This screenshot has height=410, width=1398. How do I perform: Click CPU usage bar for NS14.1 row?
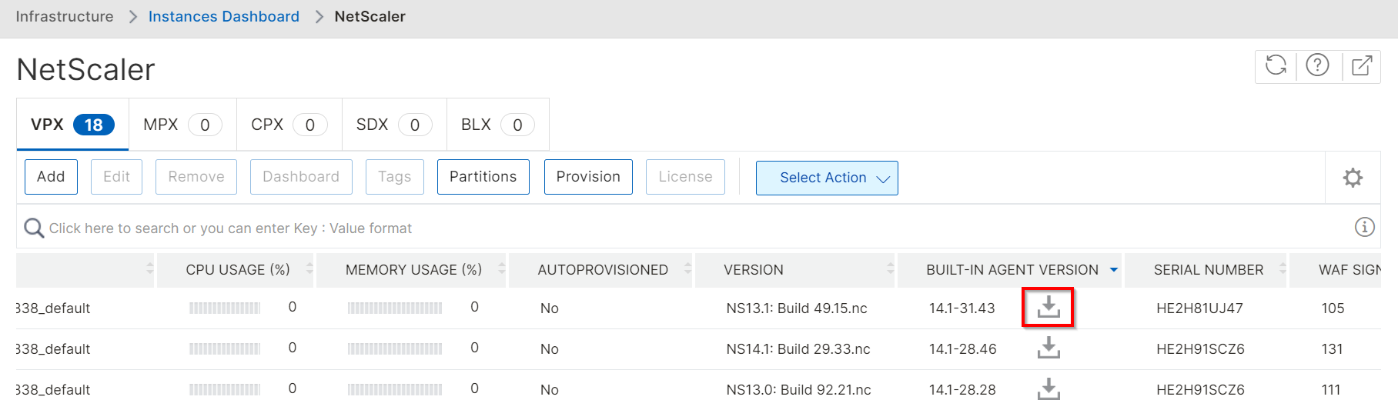pyautogui.click(x=225, y=348)
